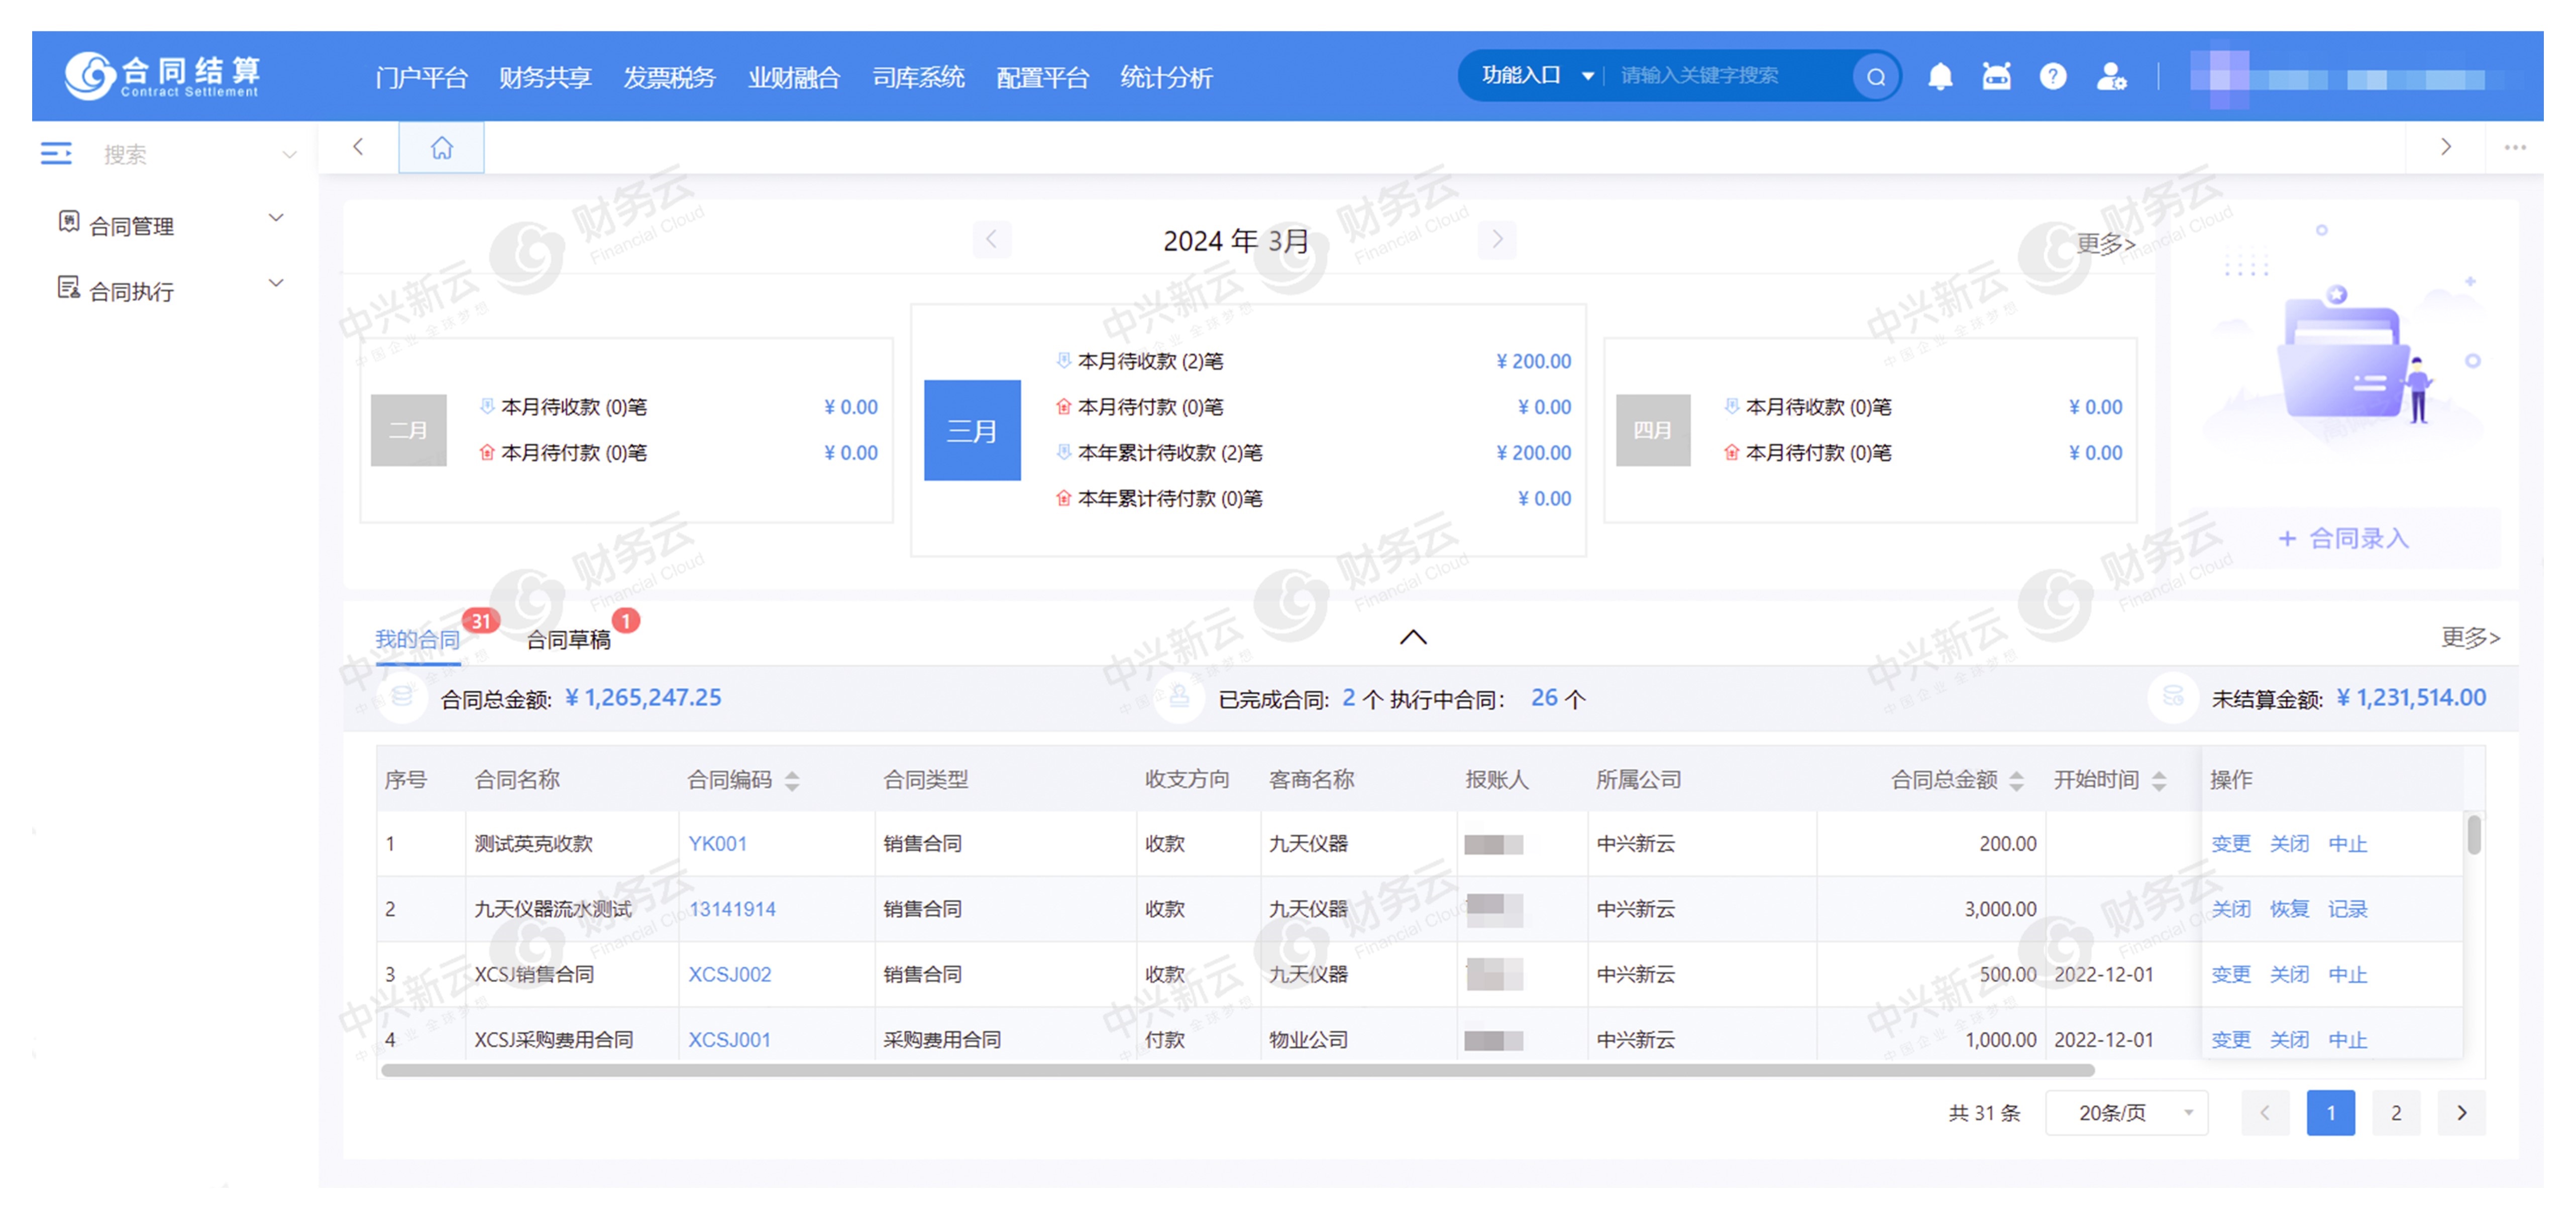Click 中止 for 测试英克收款 row
Screen dimensions: 2576x1219
click(2347, 843)
